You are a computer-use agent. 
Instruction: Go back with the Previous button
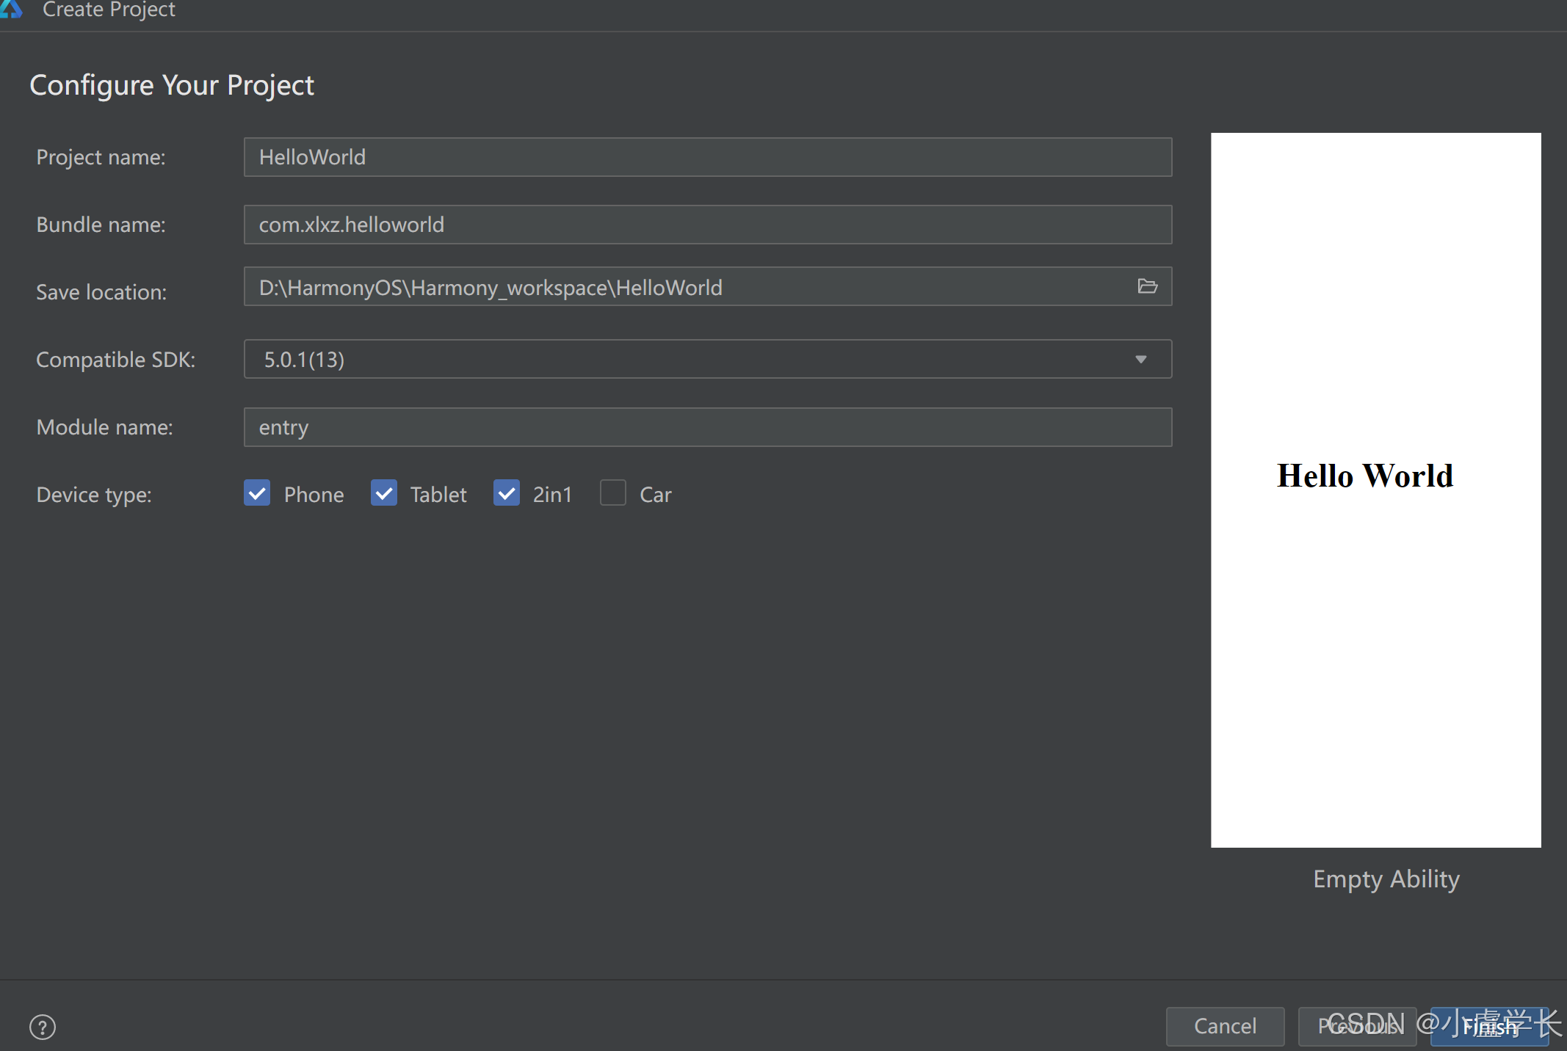point(1356,1026)
